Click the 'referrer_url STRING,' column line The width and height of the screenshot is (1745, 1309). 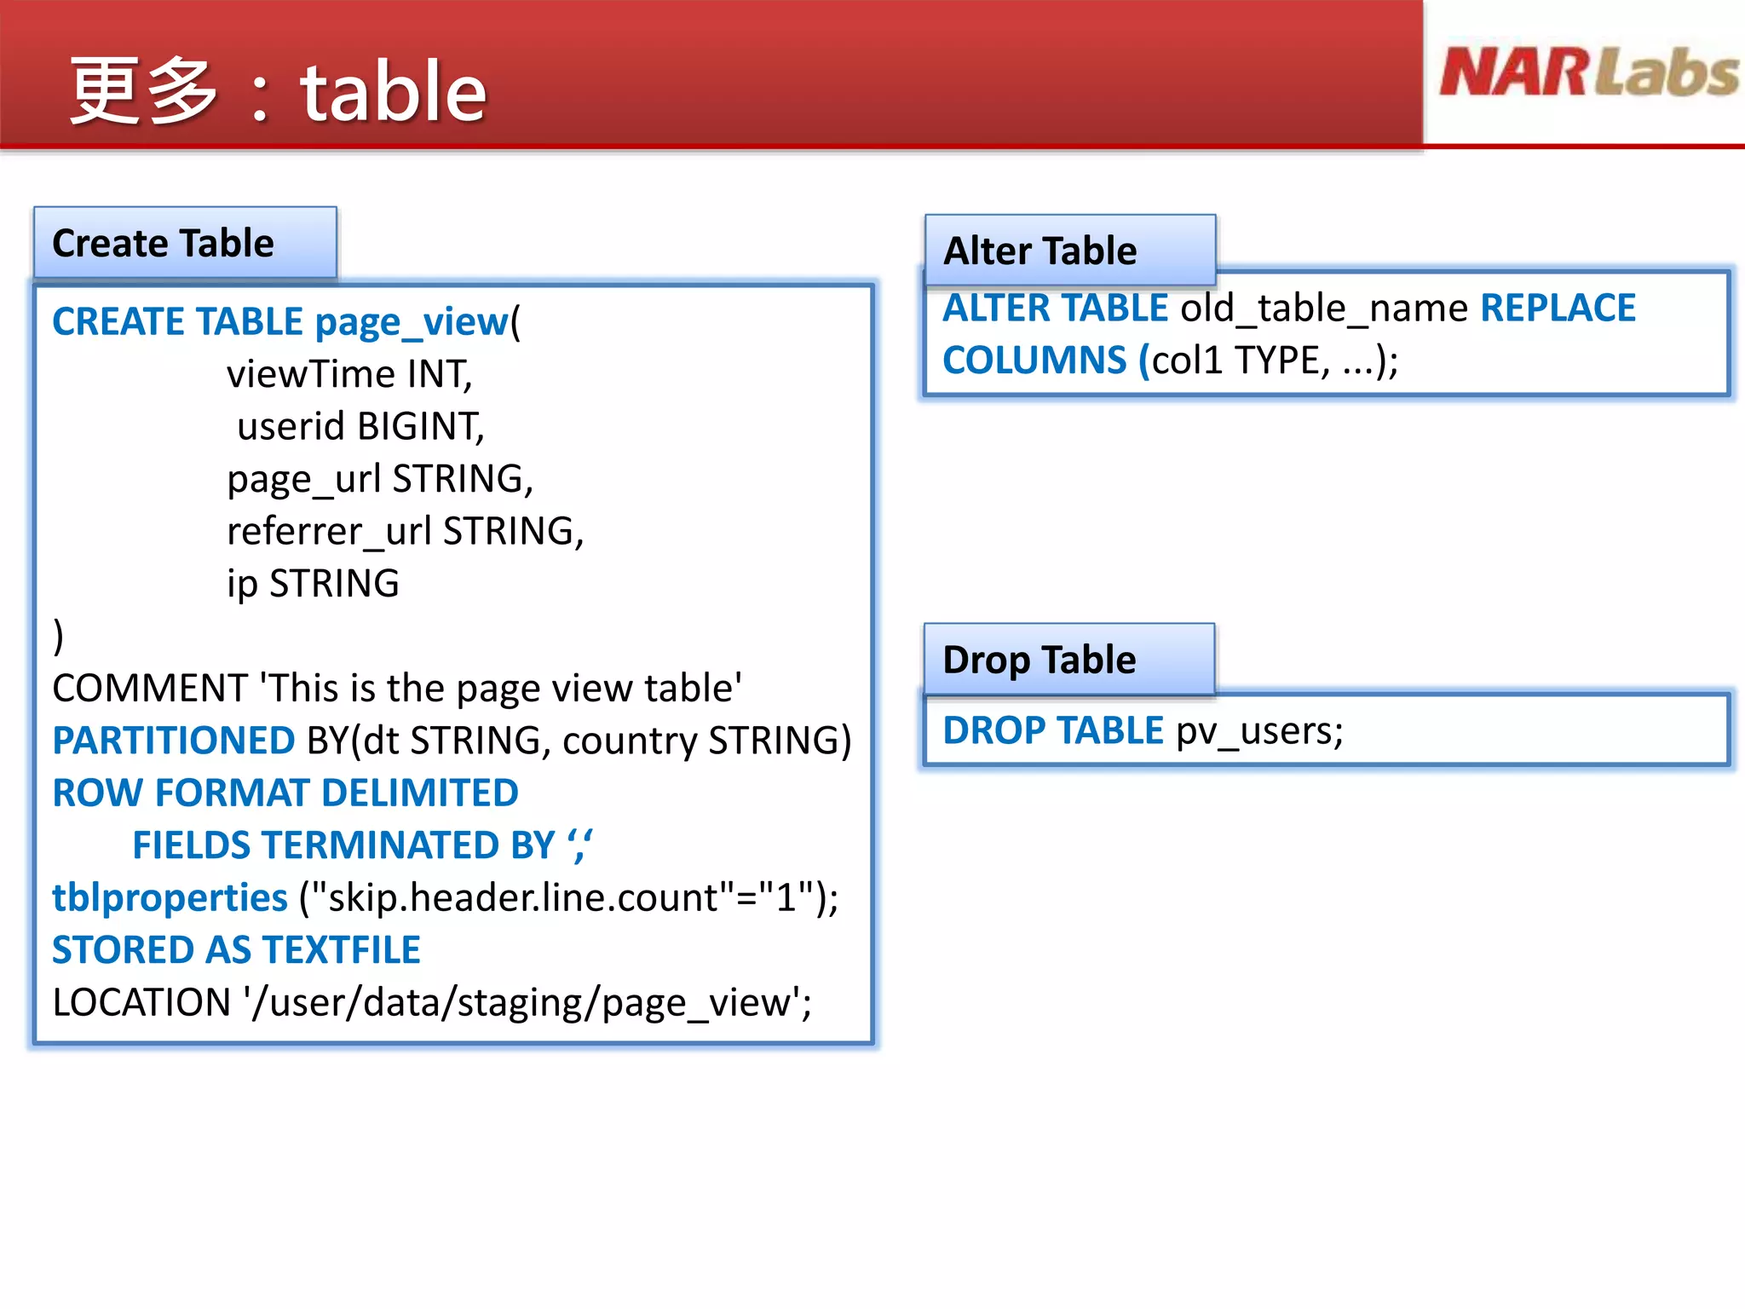(406, 531)
